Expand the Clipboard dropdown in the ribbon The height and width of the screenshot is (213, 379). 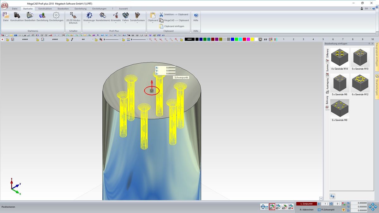click(153, 23)
